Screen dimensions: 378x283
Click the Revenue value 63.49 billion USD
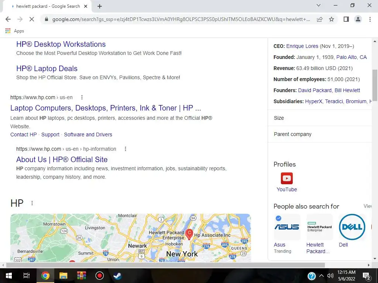pos(324,68)
